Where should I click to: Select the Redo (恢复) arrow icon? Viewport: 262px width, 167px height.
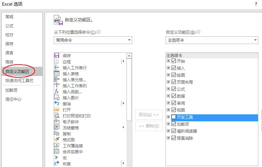coord(57,163)
